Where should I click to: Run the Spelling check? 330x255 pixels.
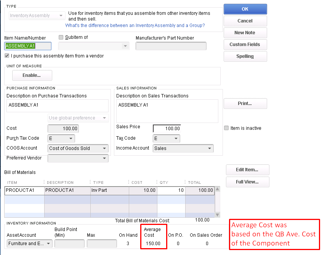245,56
